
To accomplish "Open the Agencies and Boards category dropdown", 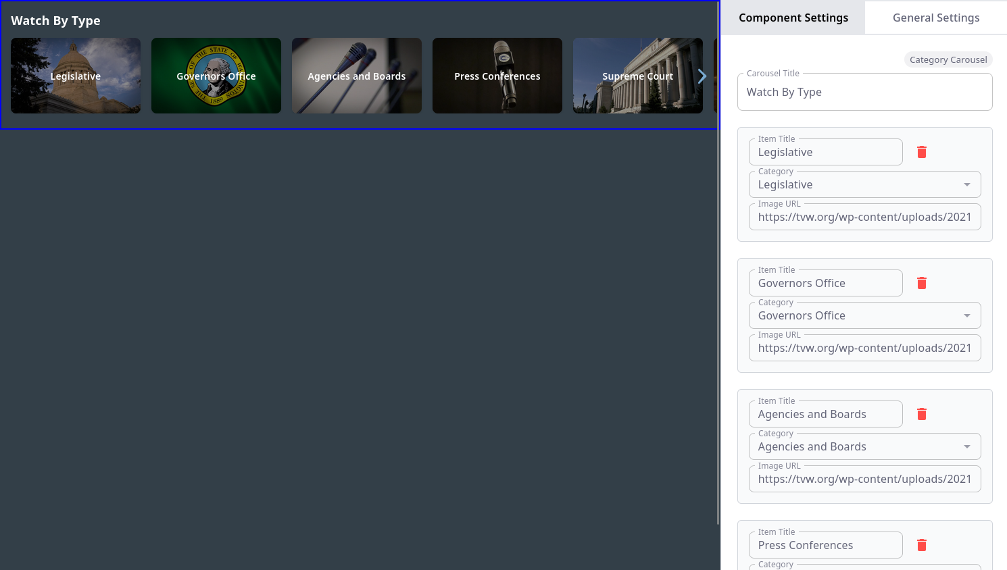I will (864, 446).
